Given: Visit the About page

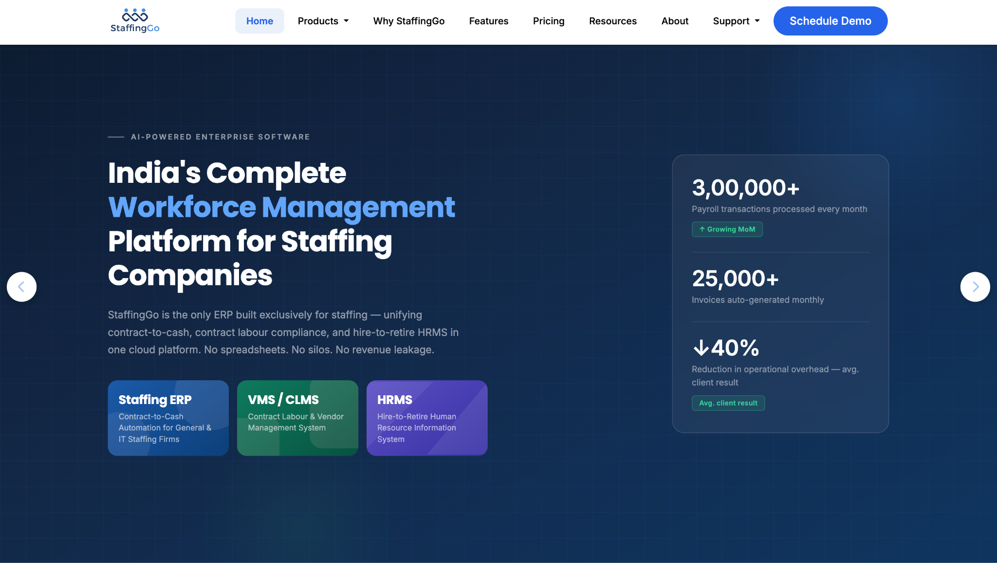Looking at the screenshot, I should click(675, 21).
